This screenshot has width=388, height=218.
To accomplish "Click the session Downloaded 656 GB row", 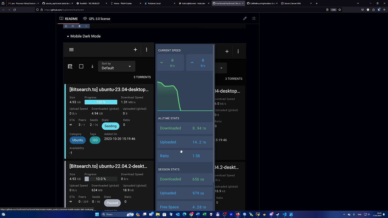I will (185, 179).
